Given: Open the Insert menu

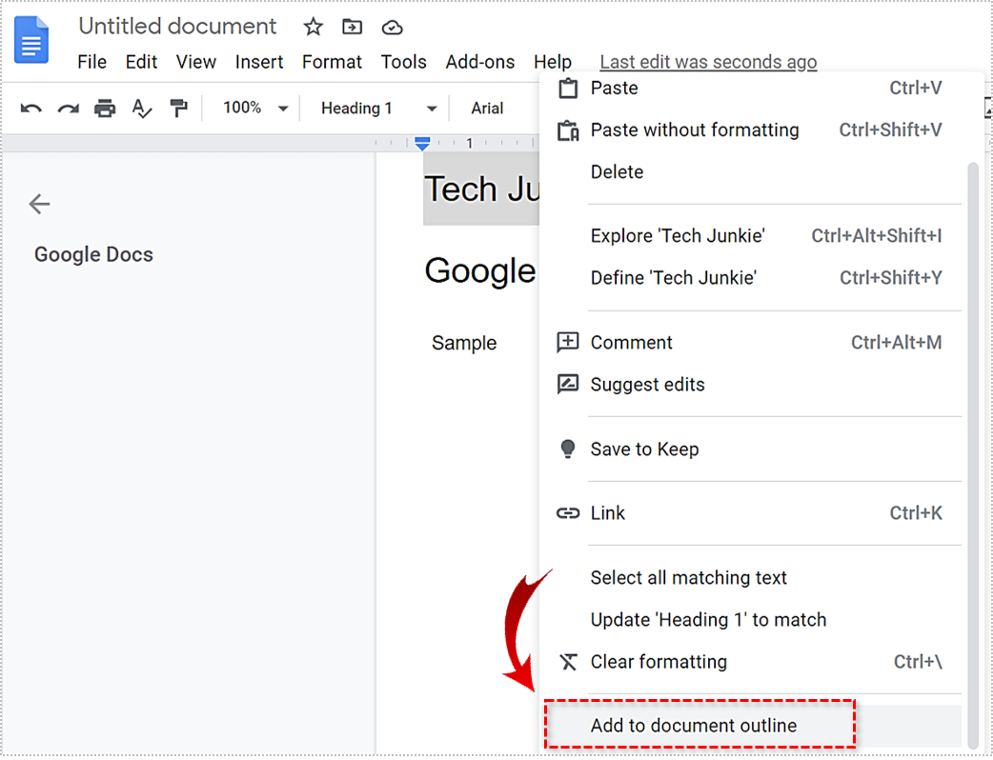Looking at the screenshot, I should (x=259, y=61).
